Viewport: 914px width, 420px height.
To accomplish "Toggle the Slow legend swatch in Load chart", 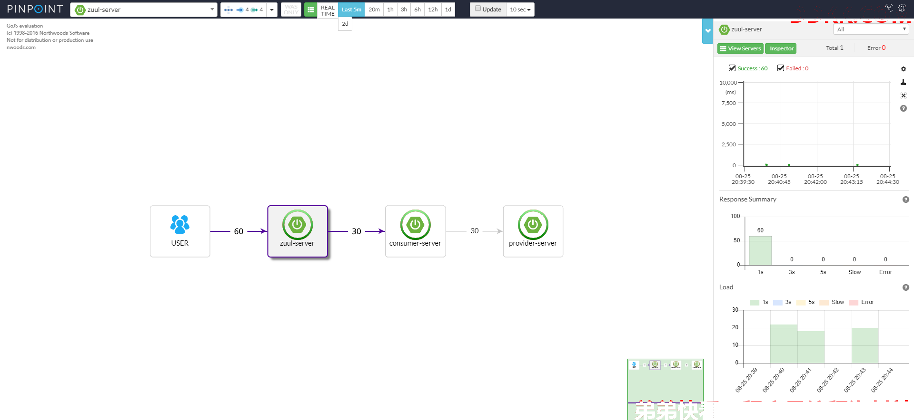I will pyautogui.click(x=824, y=303).
